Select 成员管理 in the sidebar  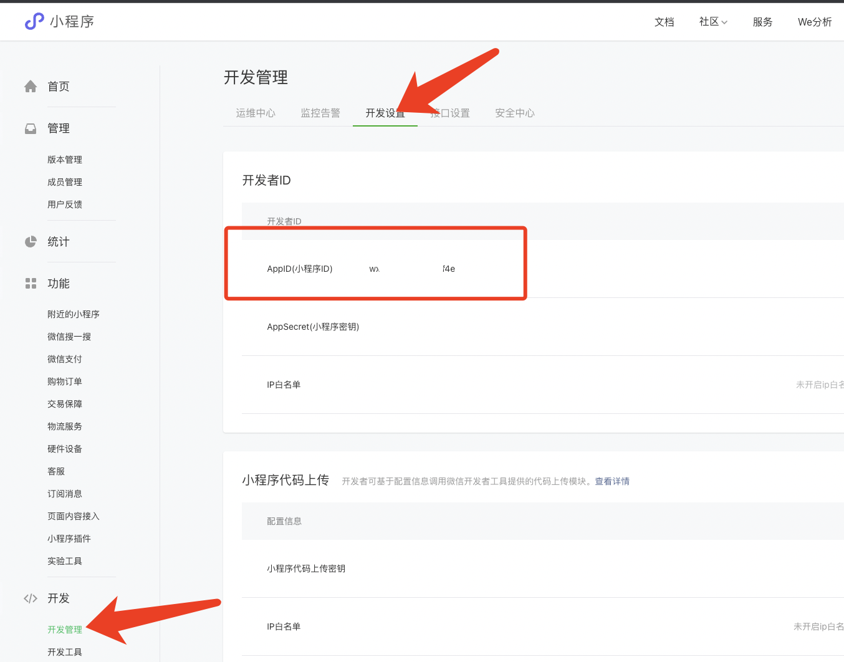click(65, 182)
